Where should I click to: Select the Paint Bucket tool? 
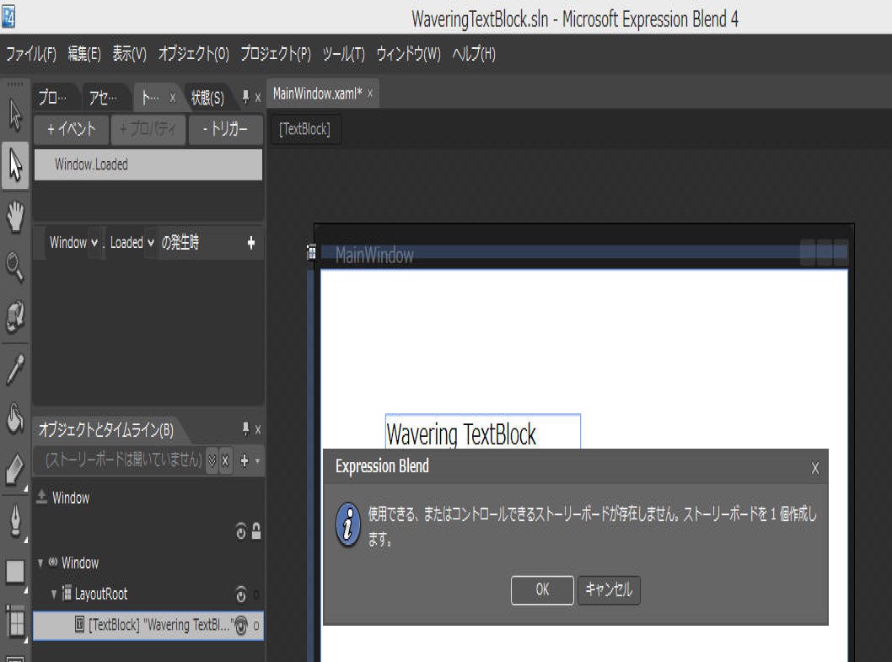pos(14,419)
